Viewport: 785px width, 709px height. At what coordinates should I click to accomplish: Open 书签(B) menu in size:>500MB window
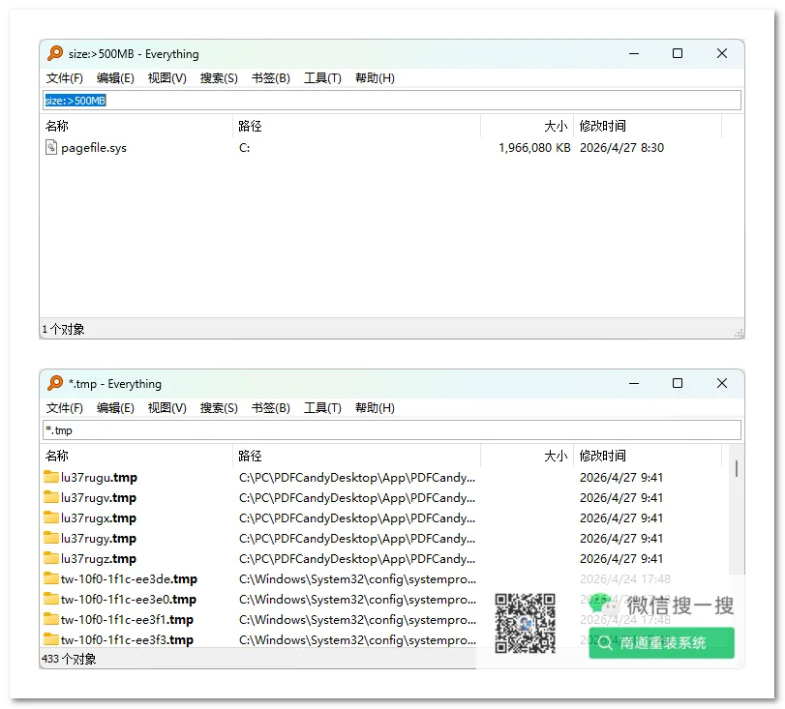[x=270, y=78]
